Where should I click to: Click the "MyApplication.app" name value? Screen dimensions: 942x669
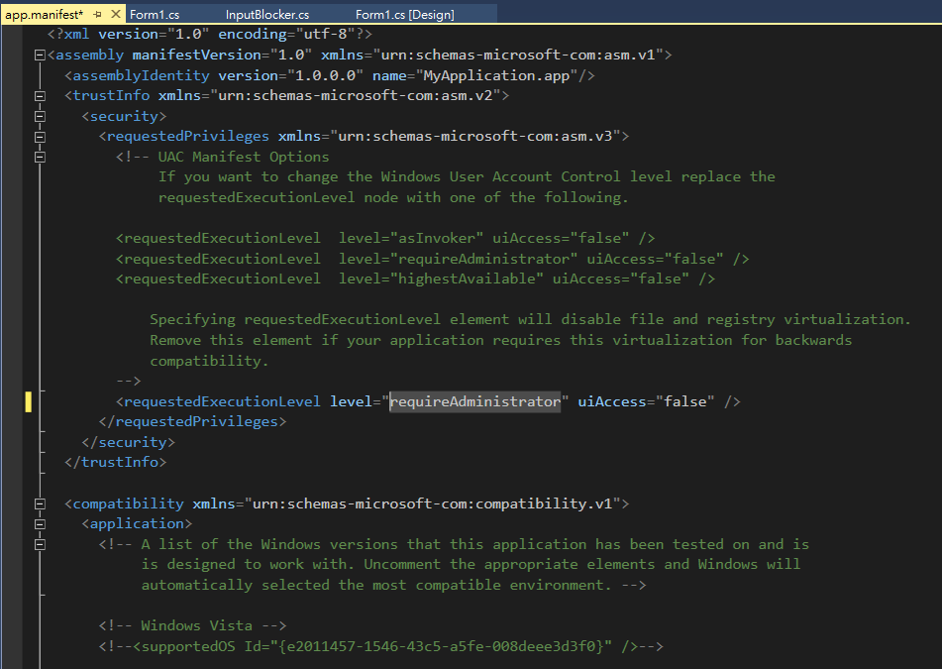coord(496,75)
